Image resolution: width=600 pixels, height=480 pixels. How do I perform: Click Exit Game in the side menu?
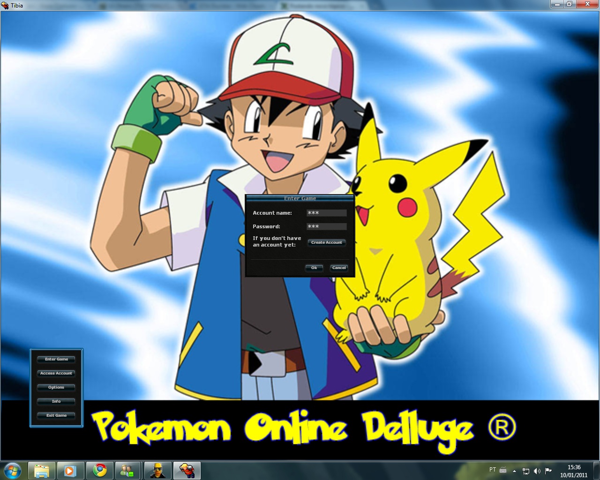[56, 415]
